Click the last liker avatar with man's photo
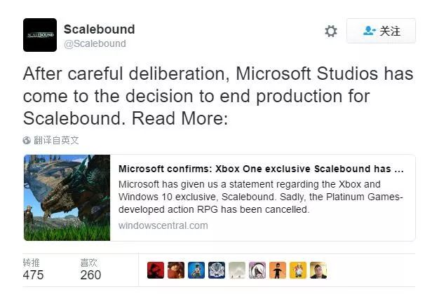 tap(318, 270)
